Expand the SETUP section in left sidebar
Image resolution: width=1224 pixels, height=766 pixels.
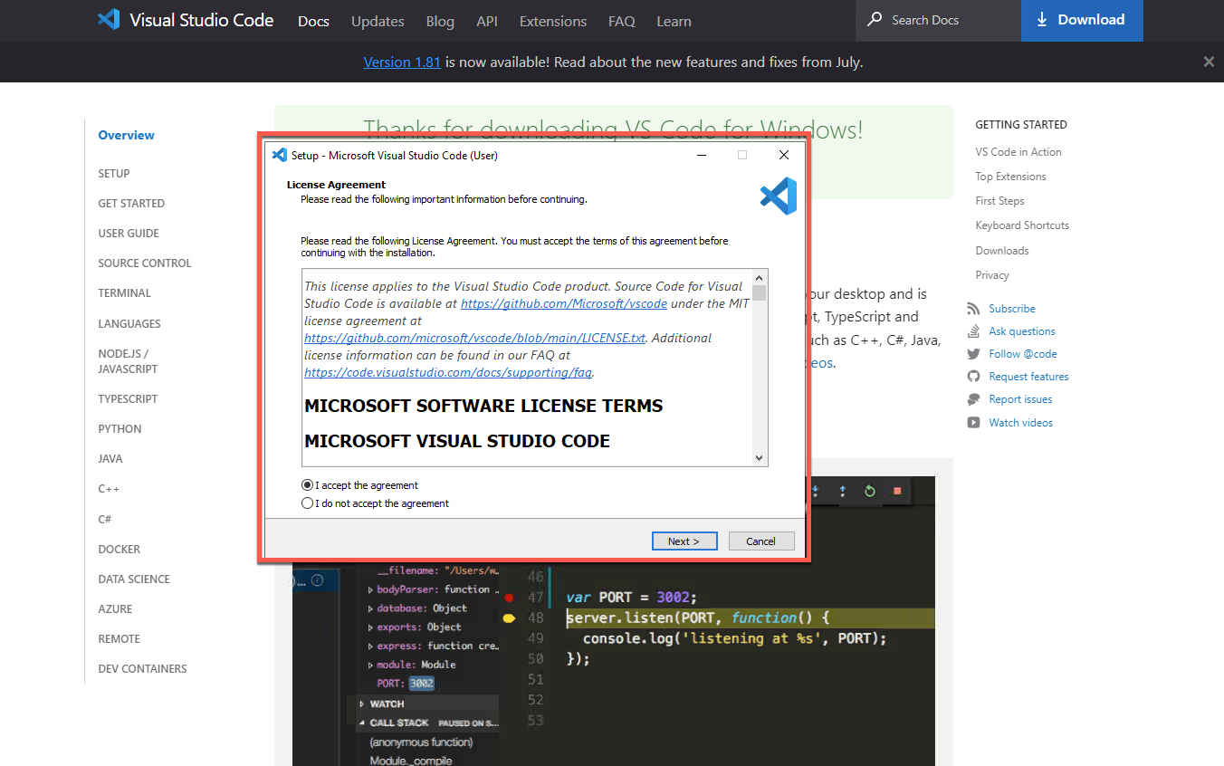[114, 174]
